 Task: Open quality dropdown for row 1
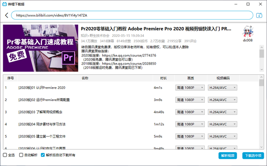pos(190,88)
